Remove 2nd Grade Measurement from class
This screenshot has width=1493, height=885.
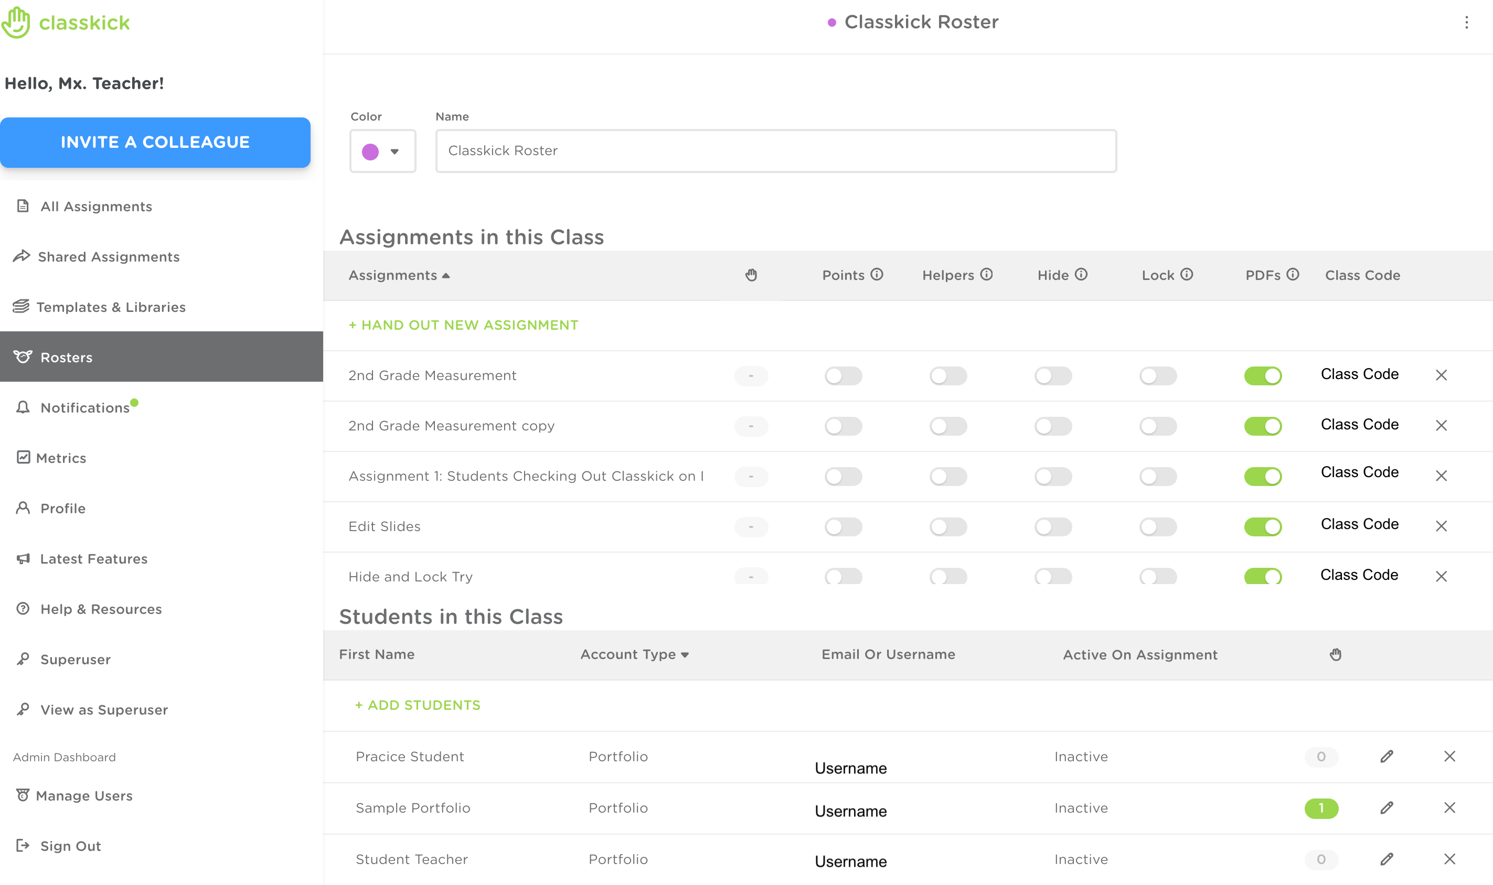(x=1441, y=375)
